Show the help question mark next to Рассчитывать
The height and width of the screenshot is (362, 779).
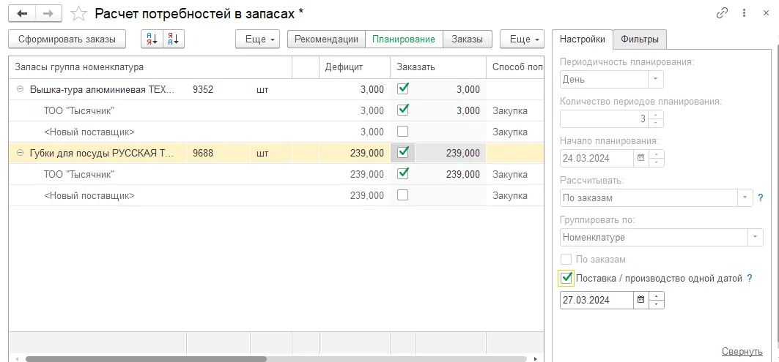pyautogui.click(x=760, y=198)
